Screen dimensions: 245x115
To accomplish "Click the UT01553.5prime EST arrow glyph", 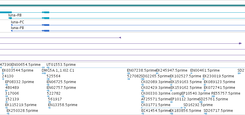I will (48, 68).
